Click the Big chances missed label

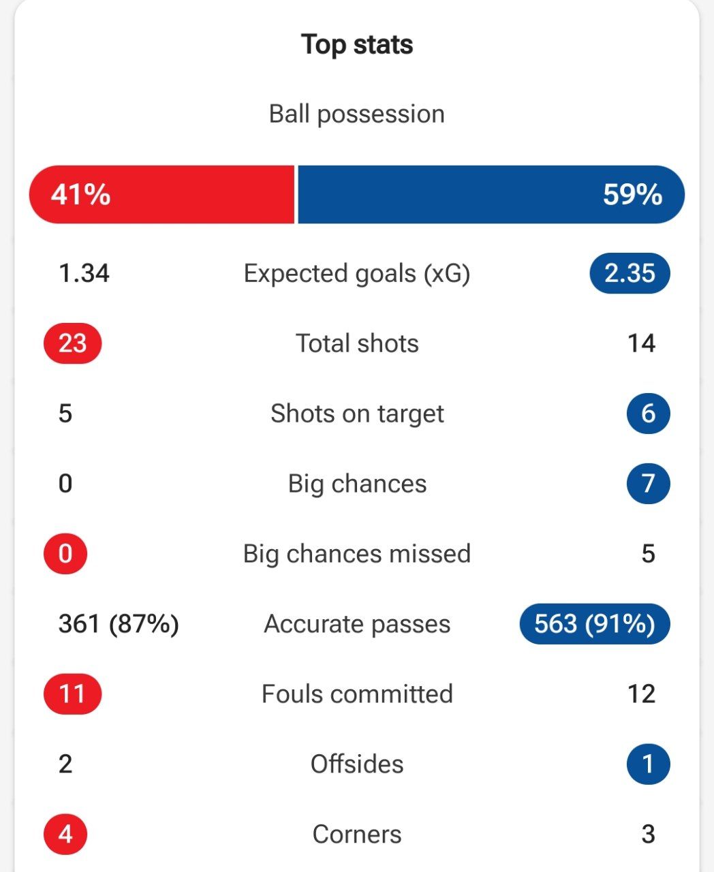(357, 554)
